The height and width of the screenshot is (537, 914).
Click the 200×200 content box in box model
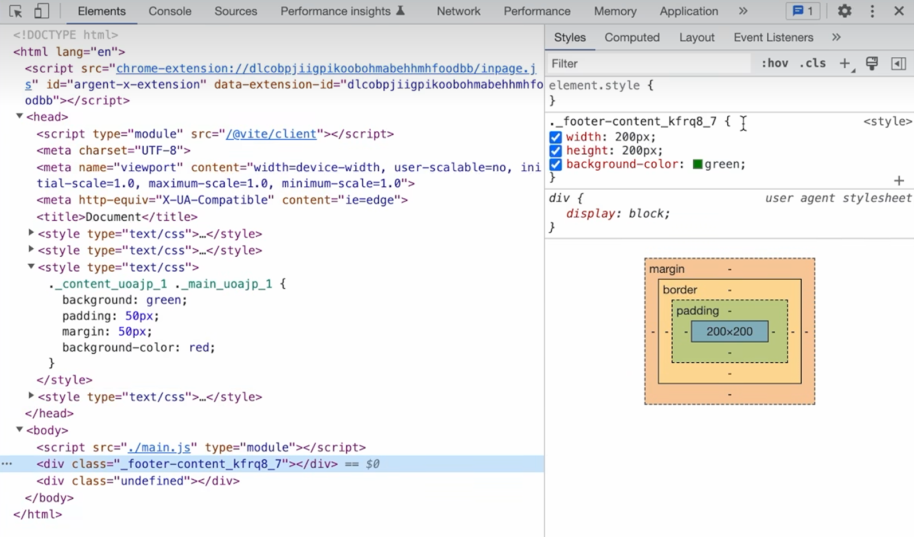tap(729, 331)
